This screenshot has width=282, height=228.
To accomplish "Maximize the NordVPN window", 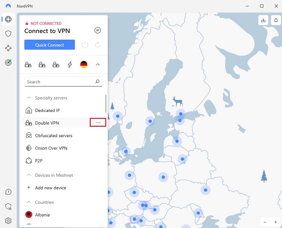I will point(262,6).
